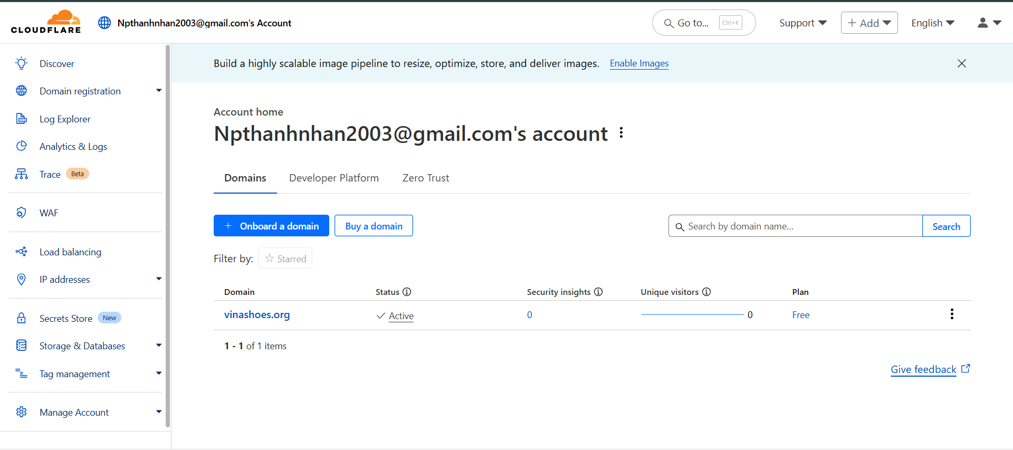1013x450 pixels.
Task: Click the globe account icon in header
Action: (104, 23)
